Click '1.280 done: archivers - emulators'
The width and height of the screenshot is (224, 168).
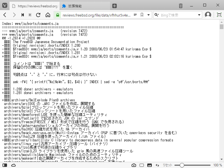43,89
